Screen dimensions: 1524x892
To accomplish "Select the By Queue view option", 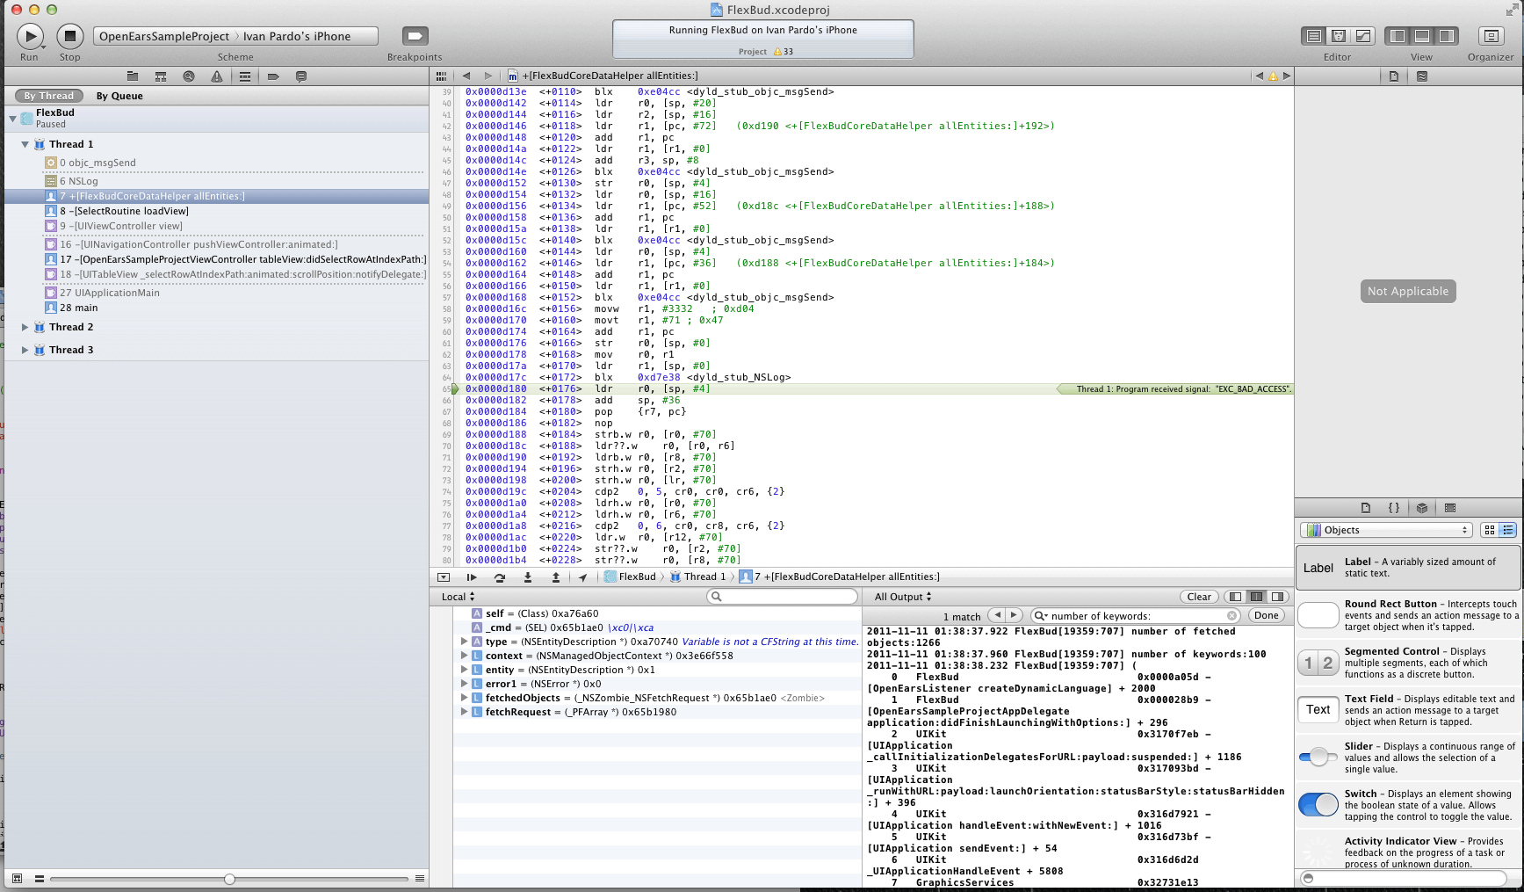I will pos(119,96).
